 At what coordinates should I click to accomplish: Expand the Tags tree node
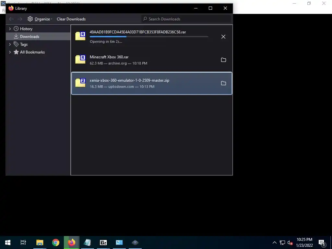(x=10, y=44)
